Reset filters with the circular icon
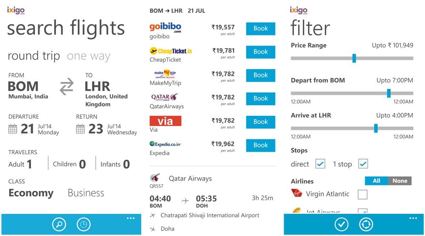 pyautogui.click(x=366, y=224)
